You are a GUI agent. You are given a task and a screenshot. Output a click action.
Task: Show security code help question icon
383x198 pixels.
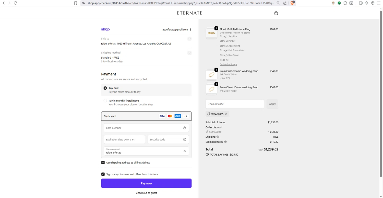185,140
